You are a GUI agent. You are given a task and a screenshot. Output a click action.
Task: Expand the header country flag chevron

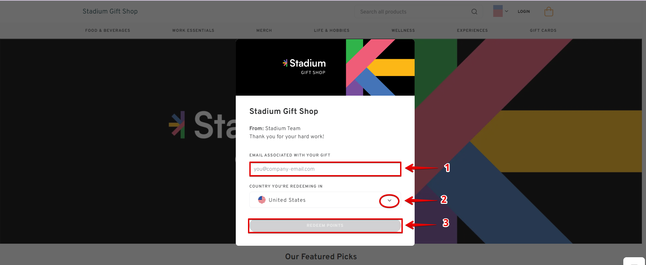506,11
